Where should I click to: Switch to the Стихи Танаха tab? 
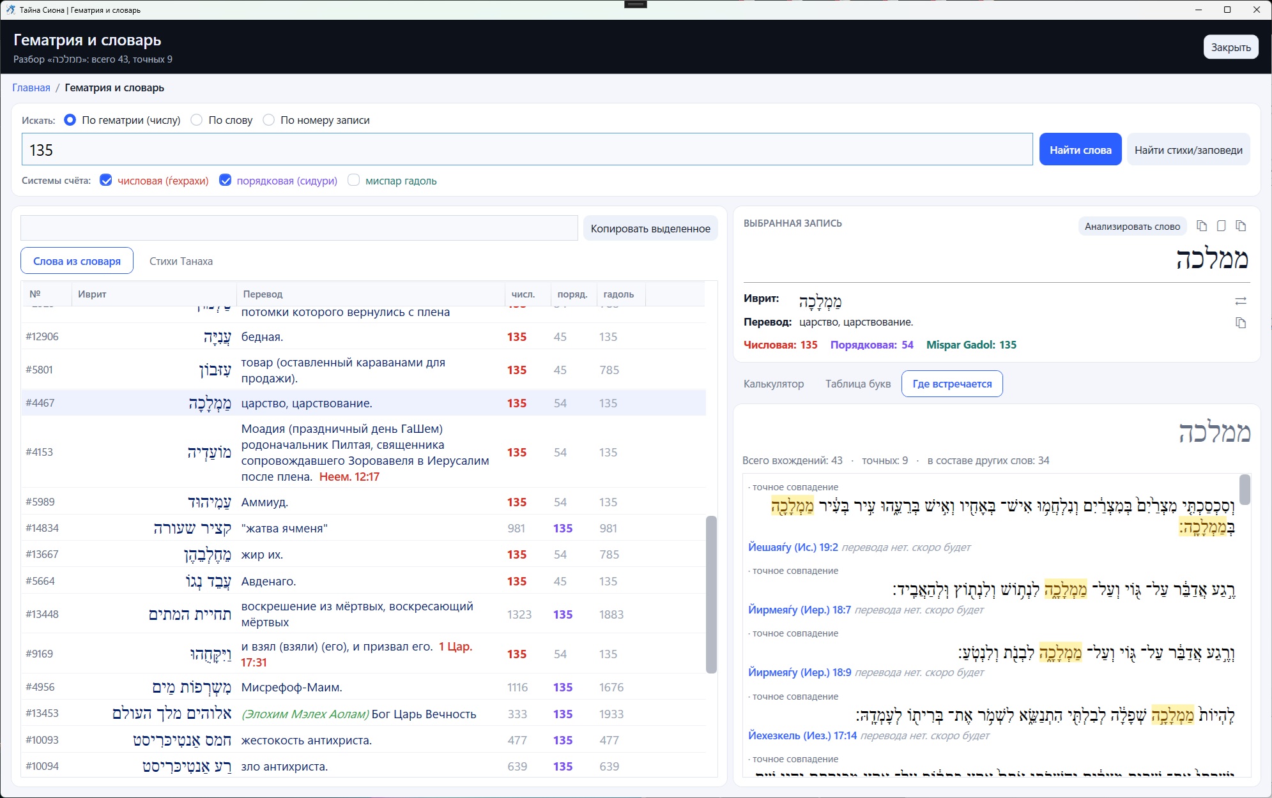tap(181, 261)
